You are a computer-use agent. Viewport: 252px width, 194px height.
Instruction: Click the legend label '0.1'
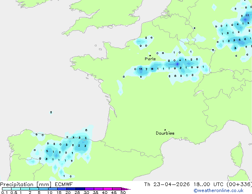point(4,192)
